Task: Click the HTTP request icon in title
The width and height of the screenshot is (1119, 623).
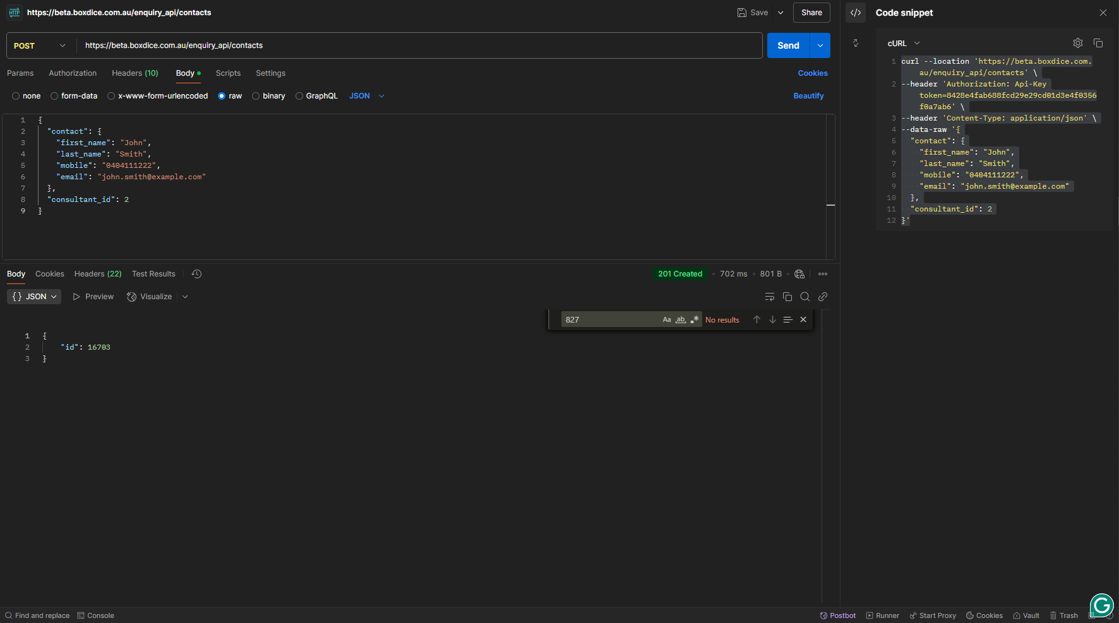Action: (15, 13)
